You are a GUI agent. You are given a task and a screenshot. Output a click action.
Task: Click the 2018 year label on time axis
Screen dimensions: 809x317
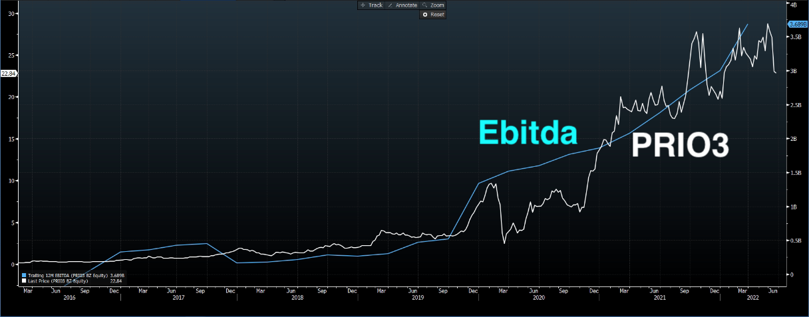pyautogui.click(x=297, y=298)
